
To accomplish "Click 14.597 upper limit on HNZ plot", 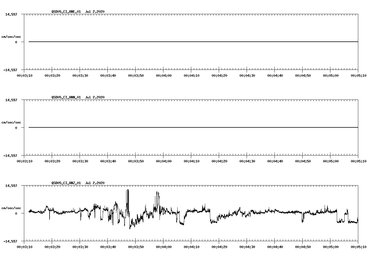I will point(11,186).
